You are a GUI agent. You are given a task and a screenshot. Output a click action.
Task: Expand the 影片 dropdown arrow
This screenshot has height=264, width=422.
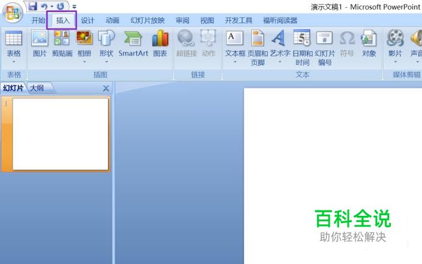[395, 62]
